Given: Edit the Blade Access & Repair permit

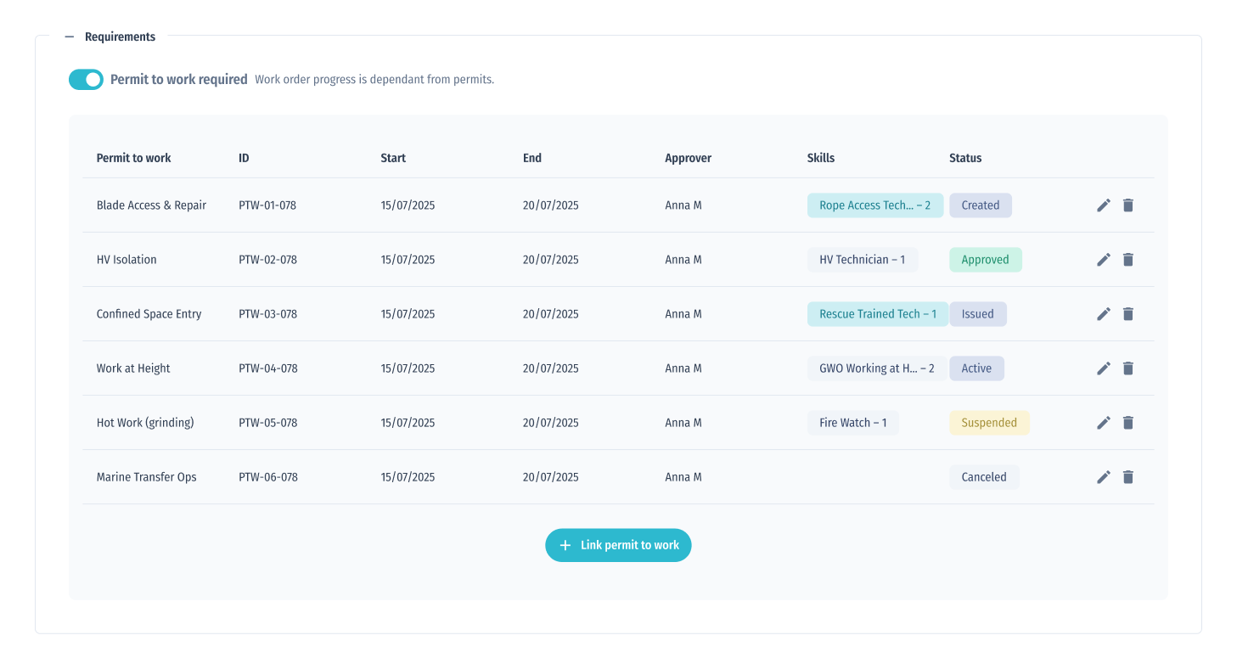Looking at the screenshot, I should 1103,205.
